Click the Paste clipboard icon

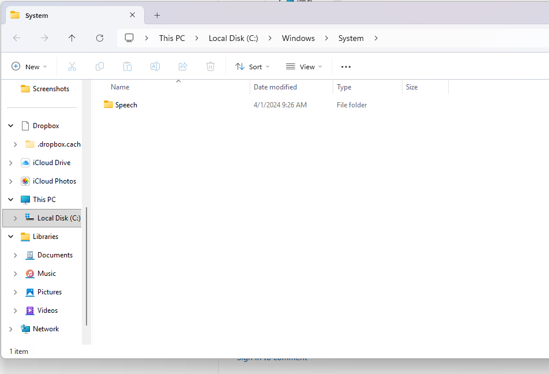click(127, 66)
